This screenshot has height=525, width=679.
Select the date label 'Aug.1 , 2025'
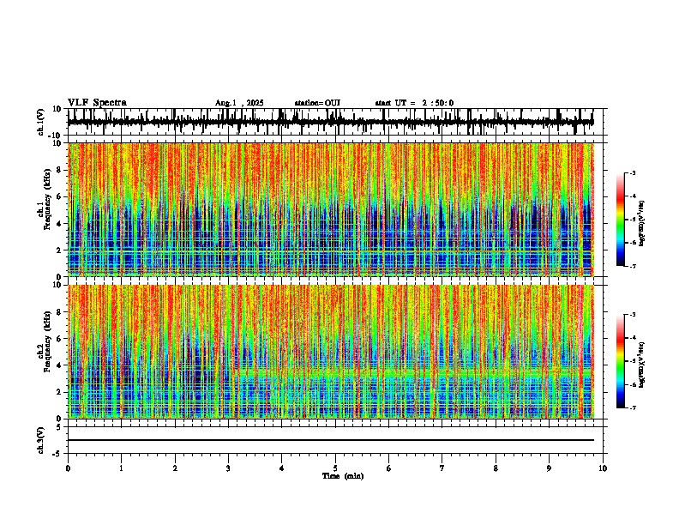pos(239,103)
